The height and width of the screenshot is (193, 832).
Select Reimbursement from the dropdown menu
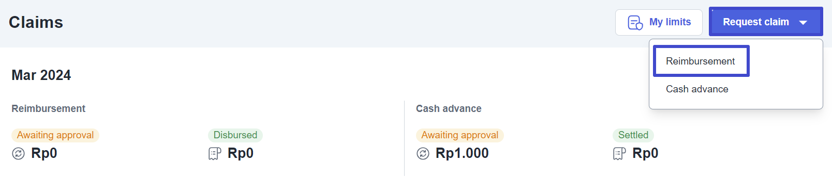click(701, 61)
